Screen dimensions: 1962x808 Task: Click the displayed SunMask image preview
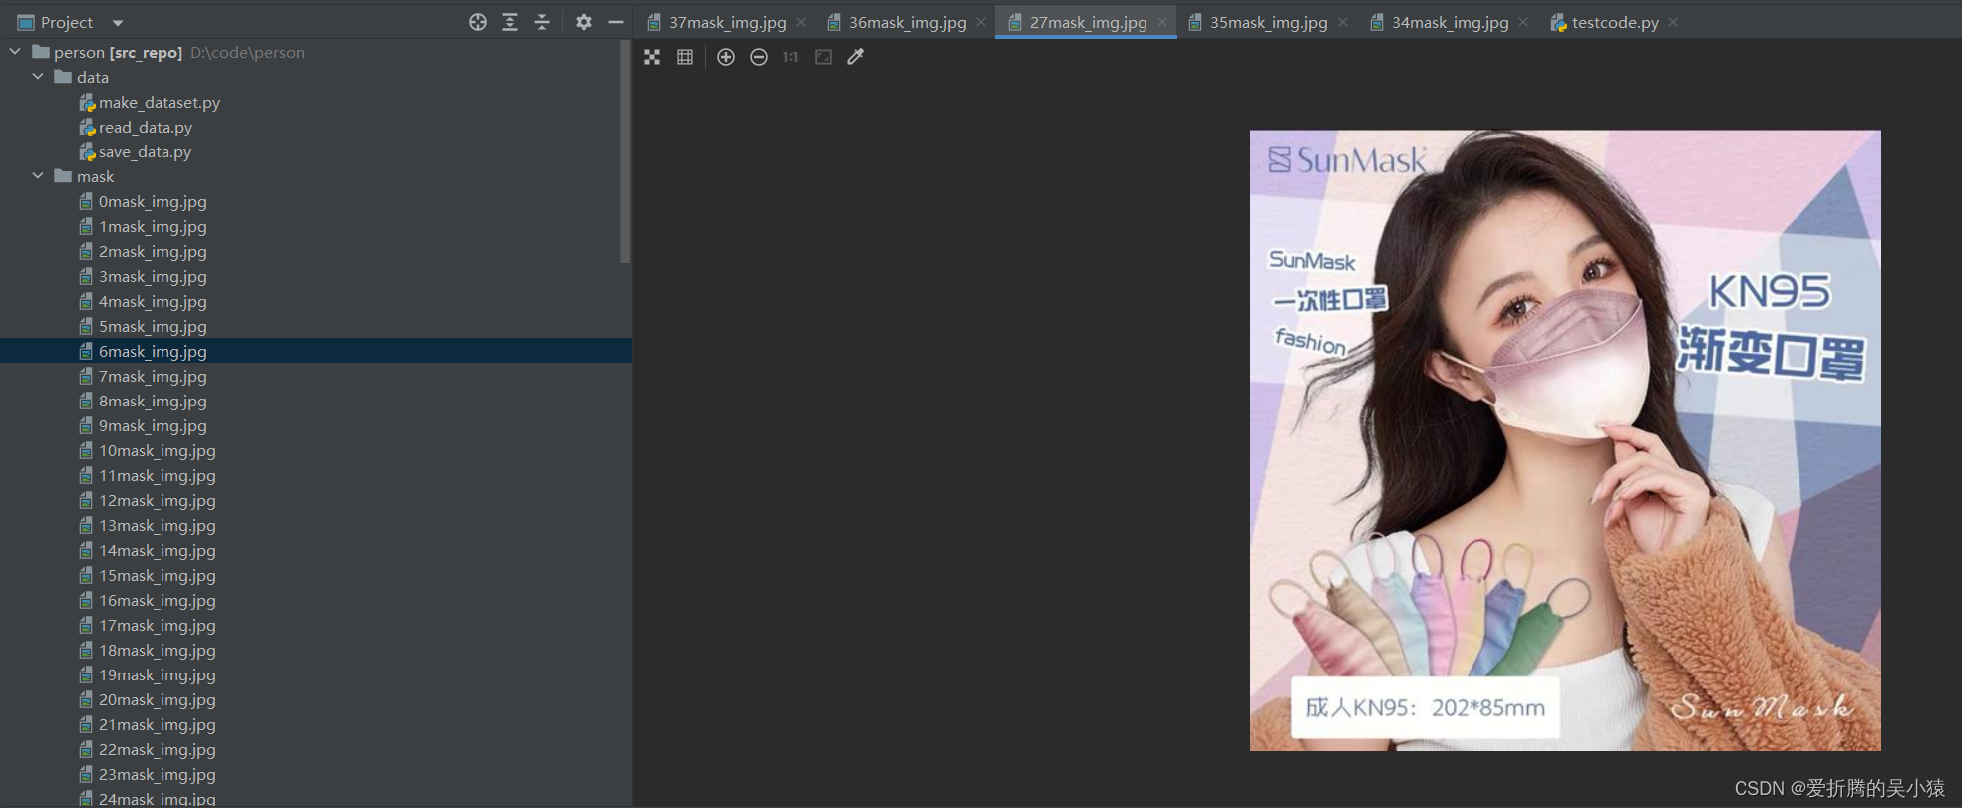[x=1565, y=440]
